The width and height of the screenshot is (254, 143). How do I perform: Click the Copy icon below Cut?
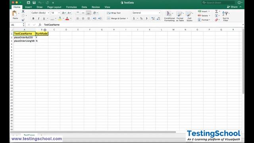point(23,15)
